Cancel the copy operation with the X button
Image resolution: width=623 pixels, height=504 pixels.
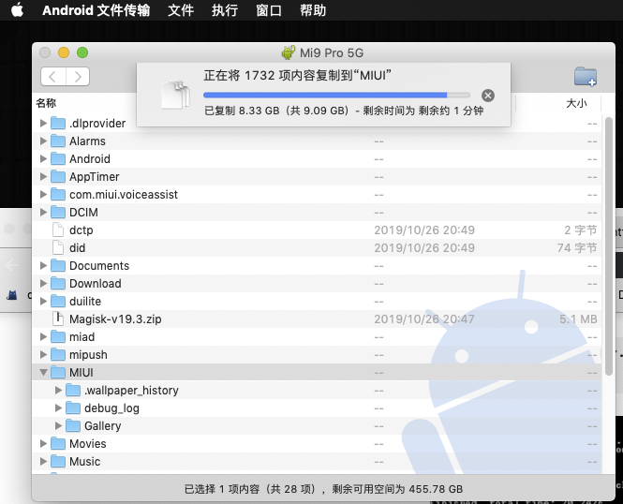488,96
